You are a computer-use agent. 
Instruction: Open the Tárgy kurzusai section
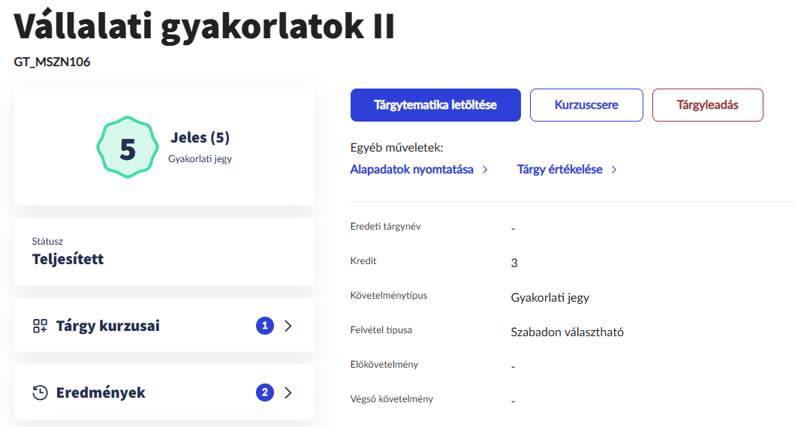107,326
